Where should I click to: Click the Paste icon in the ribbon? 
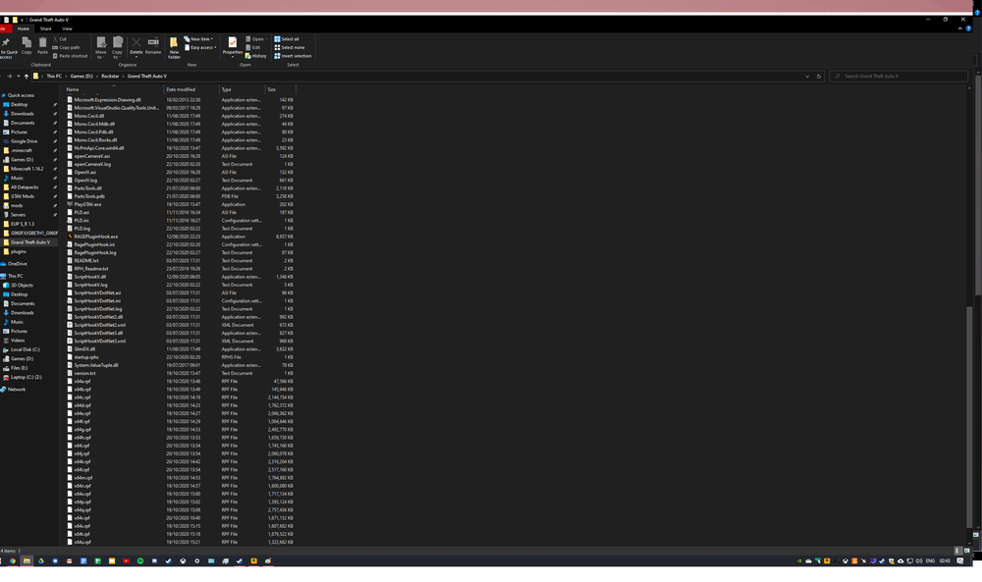42,42
